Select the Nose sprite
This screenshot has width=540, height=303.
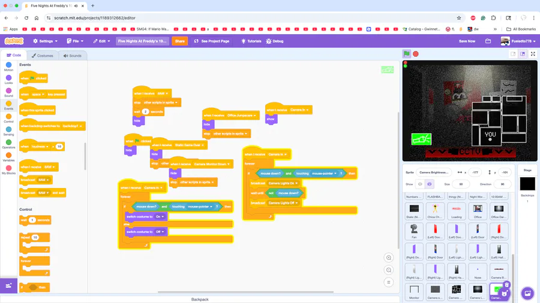click(x=478, y=271)
